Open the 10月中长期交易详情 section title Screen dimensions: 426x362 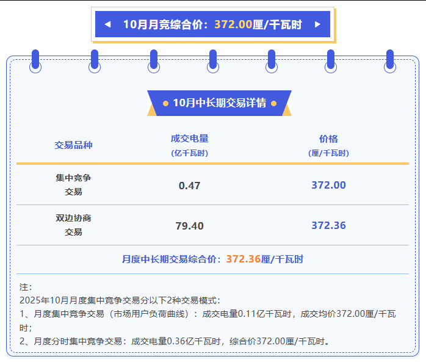coord(219,103)
